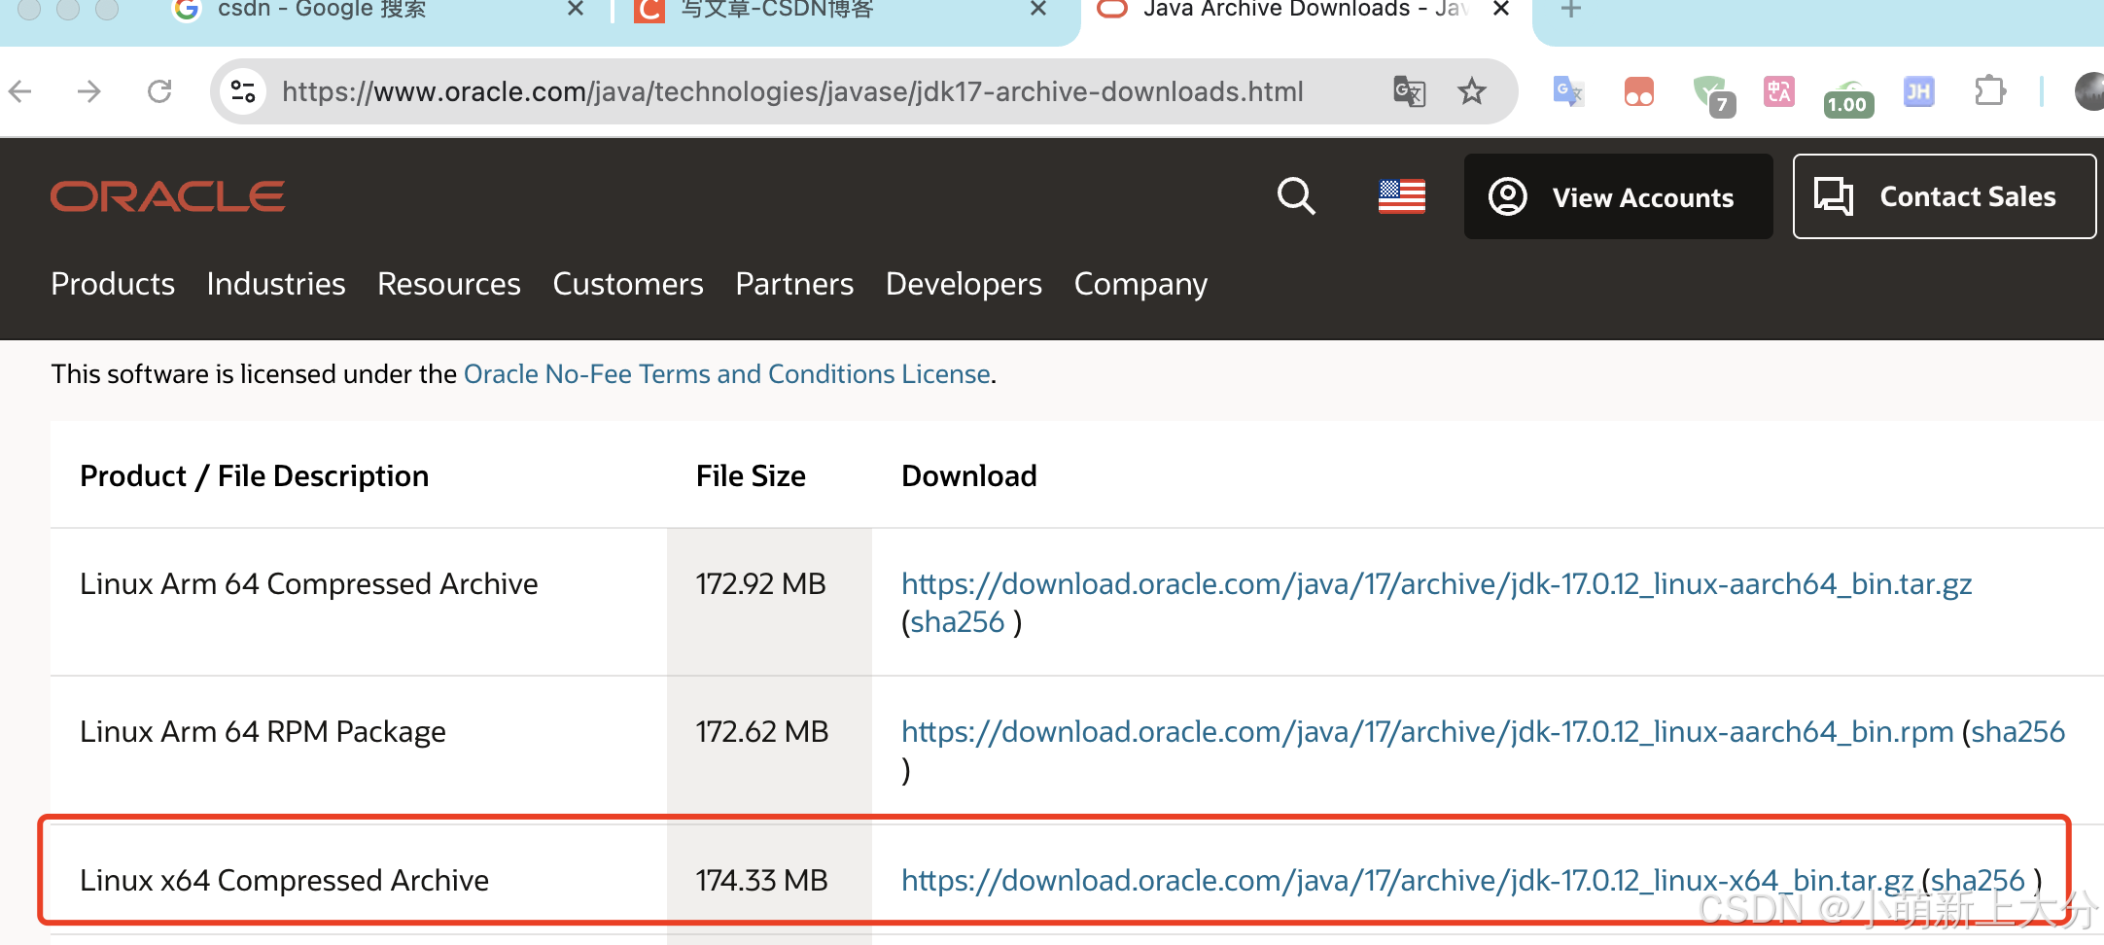Image resolution: width=2104 pixels, height=945 pixels.
Task: Open sha256 link for linux-x64 tar.gz
Action: pos(1978,881)
